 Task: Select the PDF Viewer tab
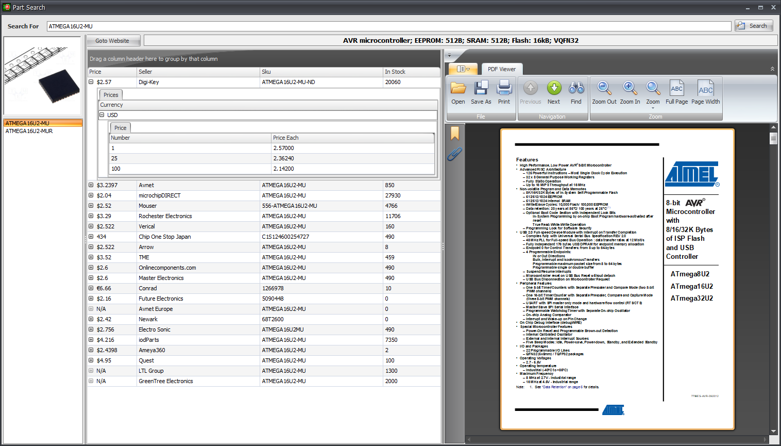502,69
